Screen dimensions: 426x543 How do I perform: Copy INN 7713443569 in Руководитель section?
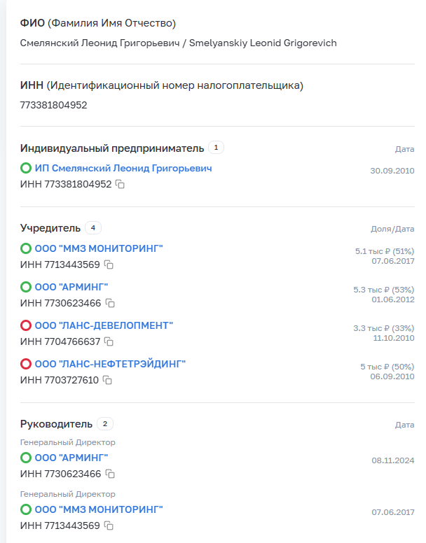tap(109, 526)
